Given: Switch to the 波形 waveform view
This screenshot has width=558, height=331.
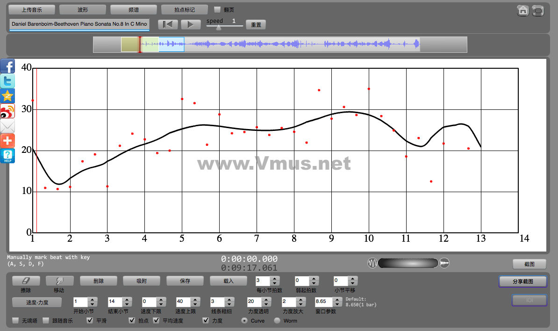Looking at the screenshot, I should 83,9.
